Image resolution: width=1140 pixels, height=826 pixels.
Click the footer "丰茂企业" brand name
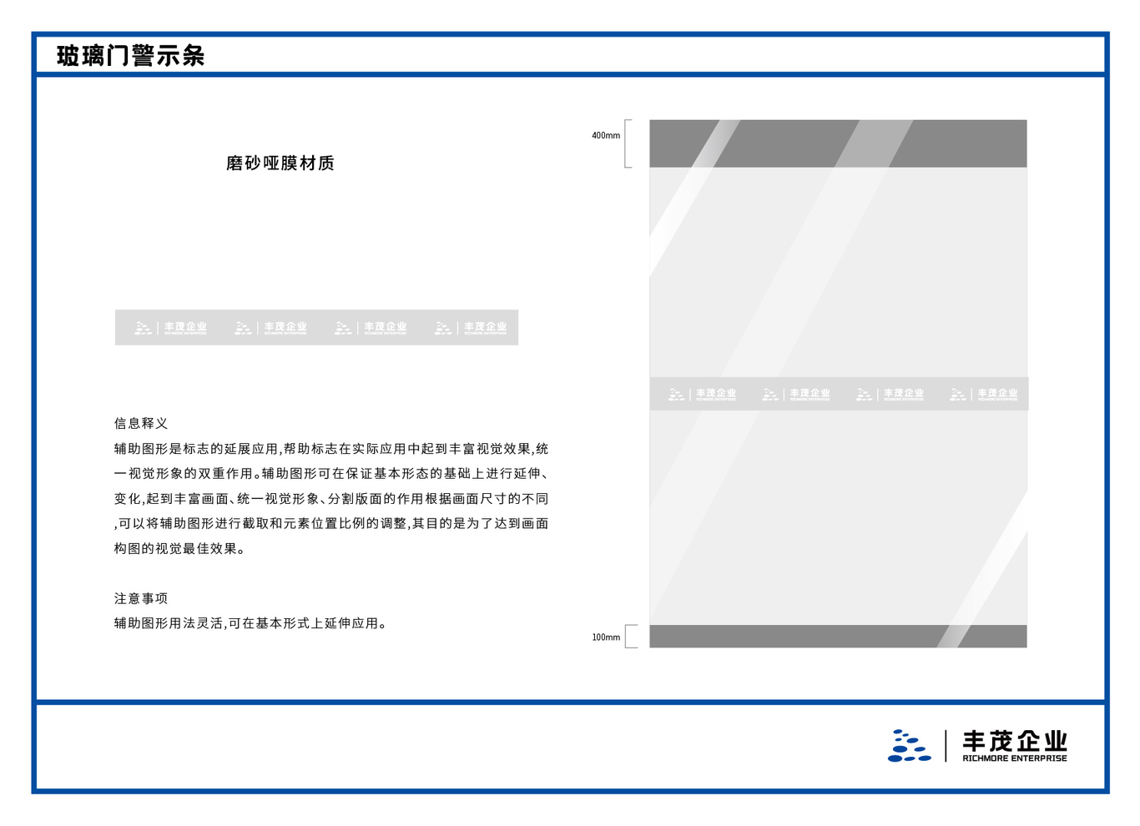(1015, 741)
